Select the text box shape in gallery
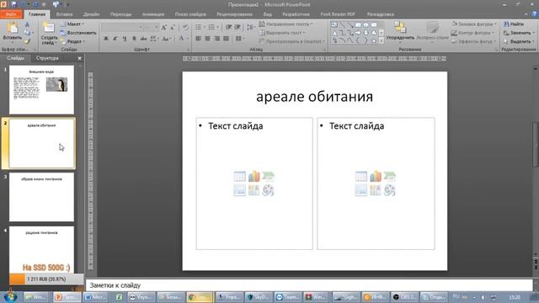This screenshot has height=303, width=539. [334, 24]
